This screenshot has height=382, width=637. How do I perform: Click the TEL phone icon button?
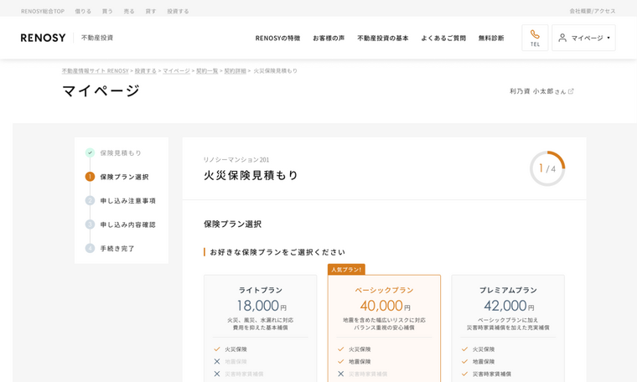pos(535,38)
